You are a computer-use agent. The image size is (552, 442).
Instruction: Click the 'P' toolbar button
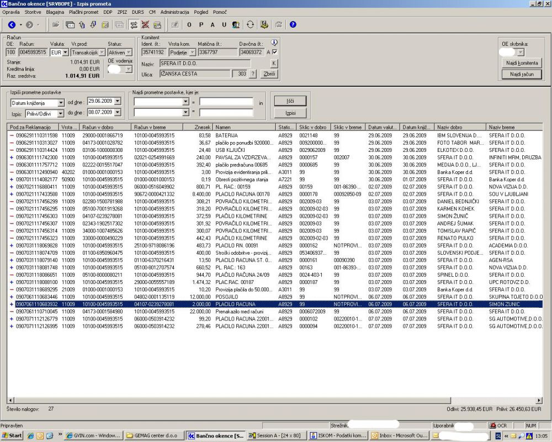pyautogui.click(x=200, y=24)
